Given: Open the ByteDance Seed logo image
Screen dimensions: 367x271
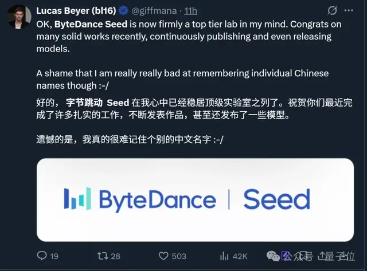Looking at the screenshot, I should pos(195,200).
